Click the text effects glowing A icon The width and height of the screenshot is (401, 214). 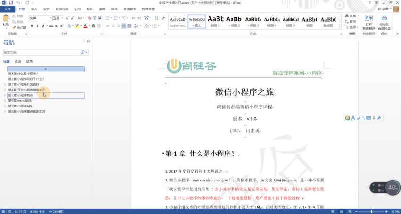coord(69,26)
